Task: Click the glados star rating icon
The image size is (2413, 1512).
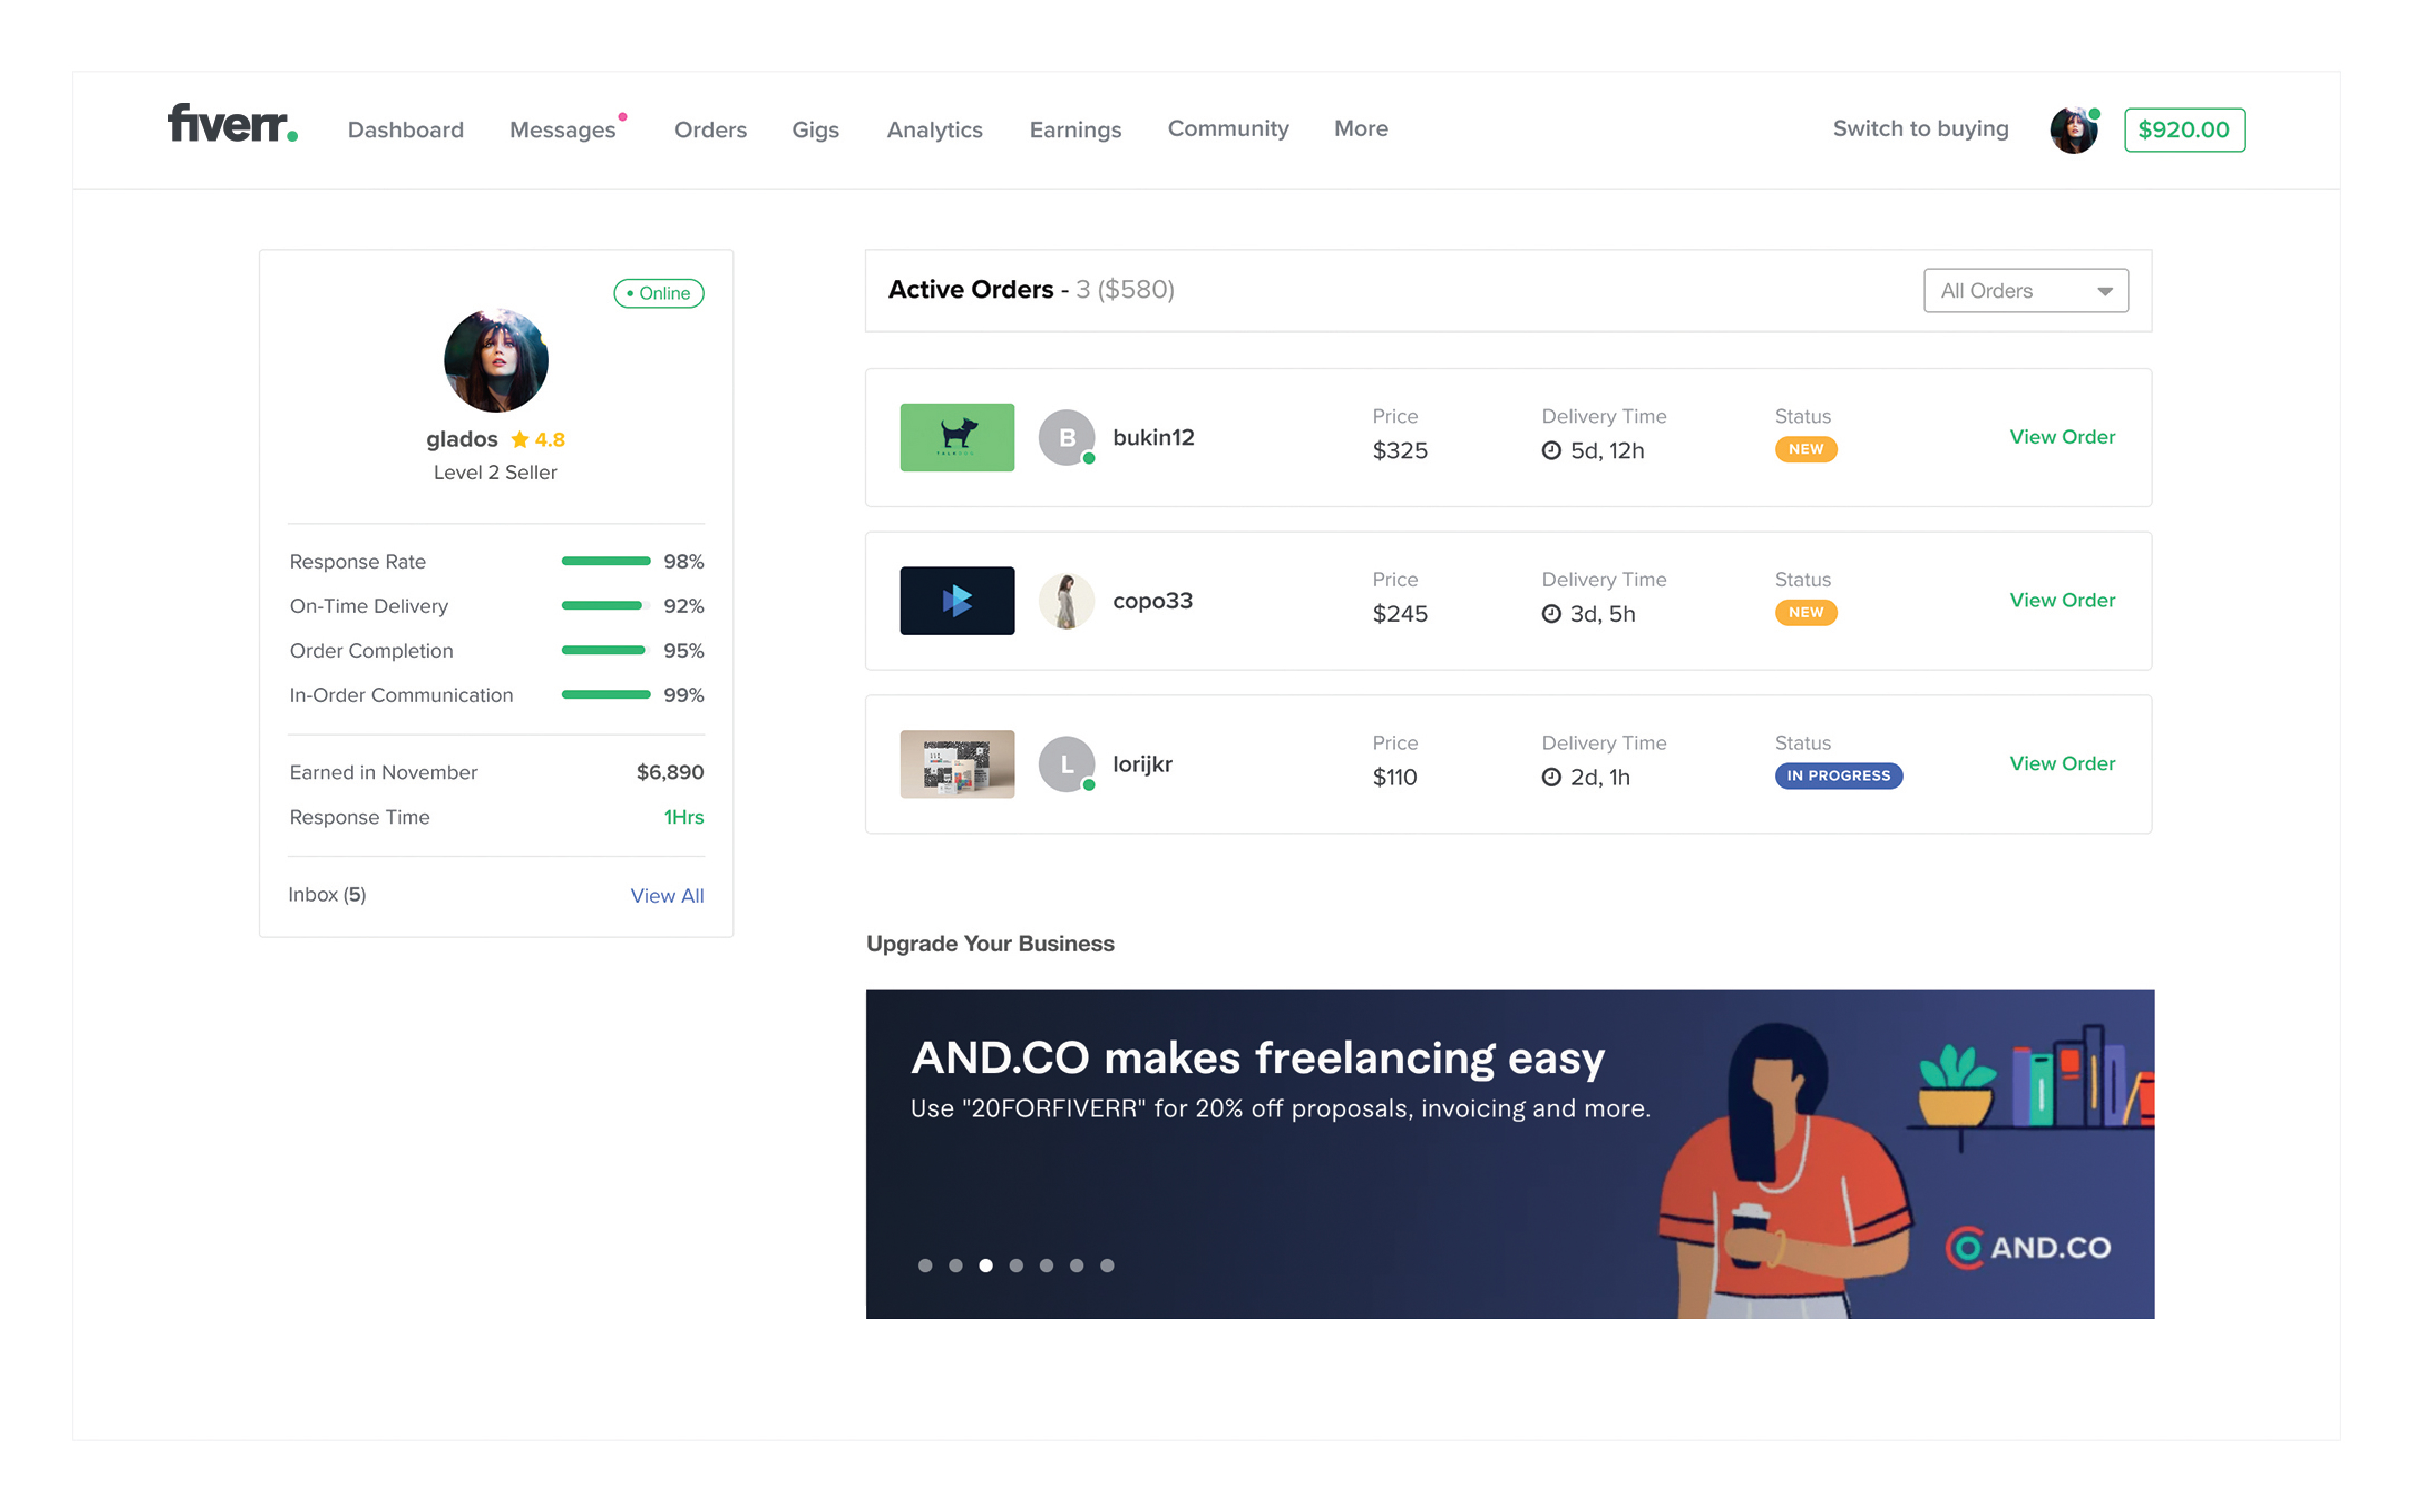Action: (520, 439)
